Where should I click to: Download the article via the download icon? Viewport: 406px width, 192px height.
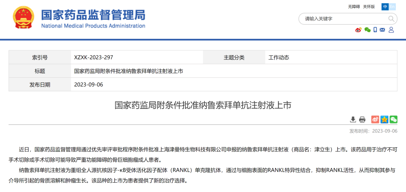tap(353, 119)
